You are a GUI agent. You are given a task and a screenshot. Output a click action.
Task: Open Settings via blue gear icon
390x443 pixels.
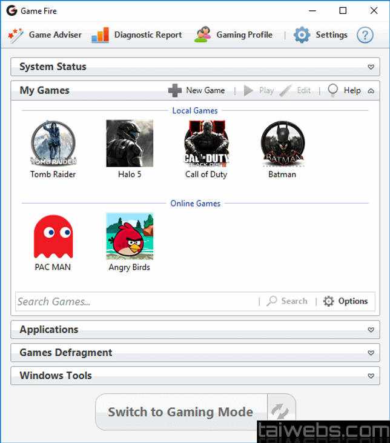coord(302,35)
